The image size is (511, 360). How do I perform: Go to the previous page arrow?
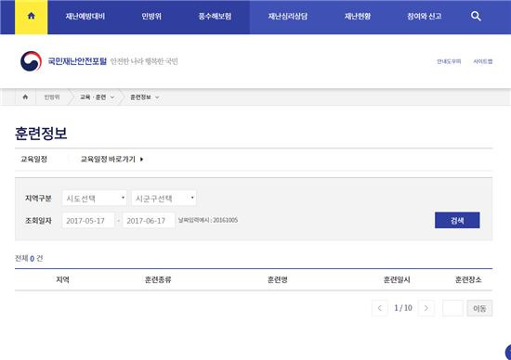pos(380,308)
